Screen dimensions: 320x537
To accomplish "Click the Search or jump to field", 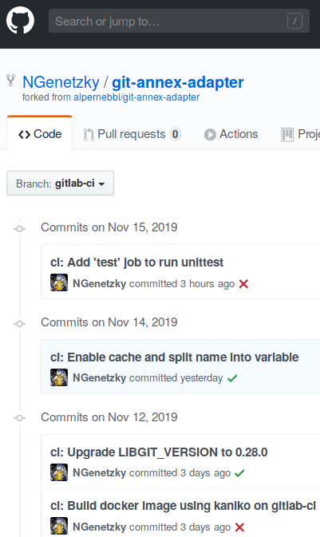I will (179, 21).
